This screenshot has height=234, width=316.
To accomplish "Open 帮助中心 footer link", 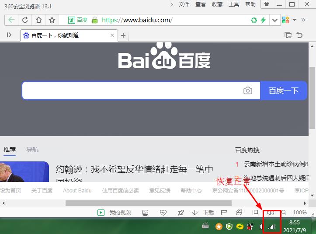I will (191, 190).
